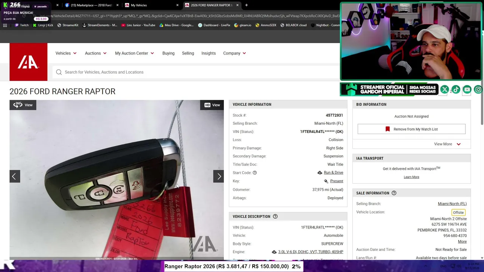Open the Miami-North (FL) branch link
This screenshot has height=272, width=484.
452,204
